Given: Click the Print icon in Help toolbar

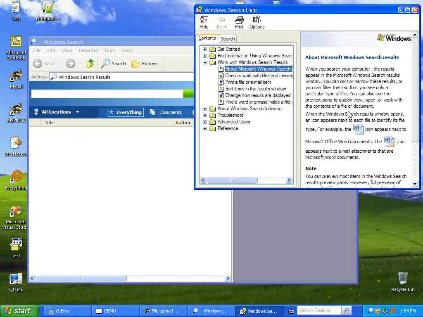Looking at the screenshot, I should click(239, 22).
